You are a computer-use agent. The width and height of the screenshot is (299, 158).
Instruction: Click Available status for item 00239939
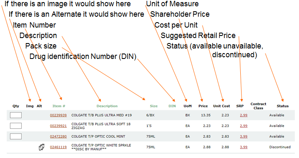(x=277, y=115)
